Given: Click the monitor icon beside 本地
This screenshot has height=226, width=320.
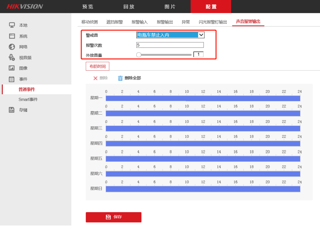Looking at the screenshot, I should click(12, 25).
